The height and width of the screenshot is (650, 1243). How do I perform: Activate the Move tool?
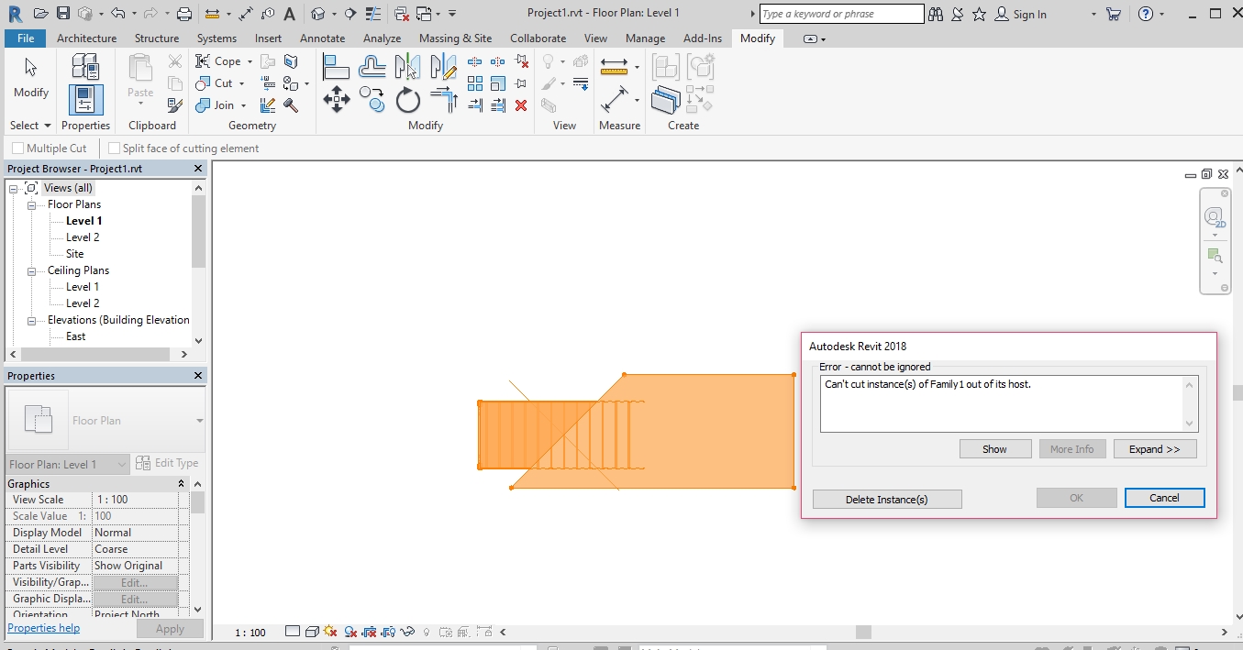point(337,98)
